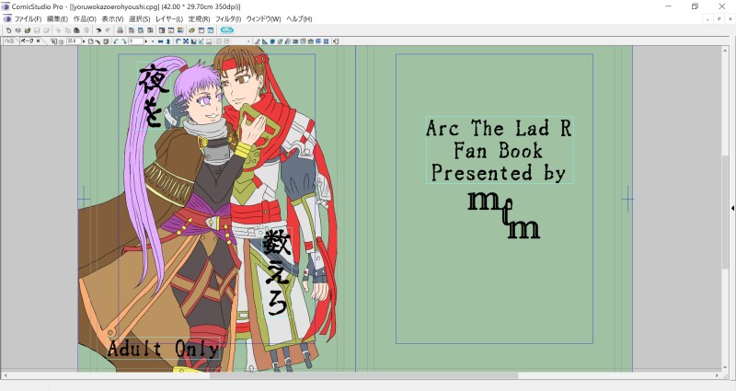This screenshot has height=391, width=736.
Task: Open the レイヤー(L) menu
Action: click(169, 18)
